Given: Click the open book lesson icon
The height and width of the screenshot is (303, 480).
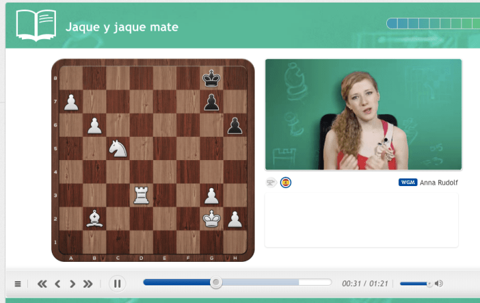Looking at the screenshot, I should 36,25.
